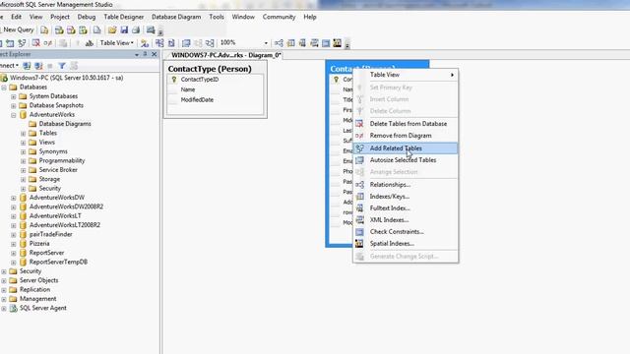Expand the Server Objects node
Screen dimensions: 630x354
point(4,280)
